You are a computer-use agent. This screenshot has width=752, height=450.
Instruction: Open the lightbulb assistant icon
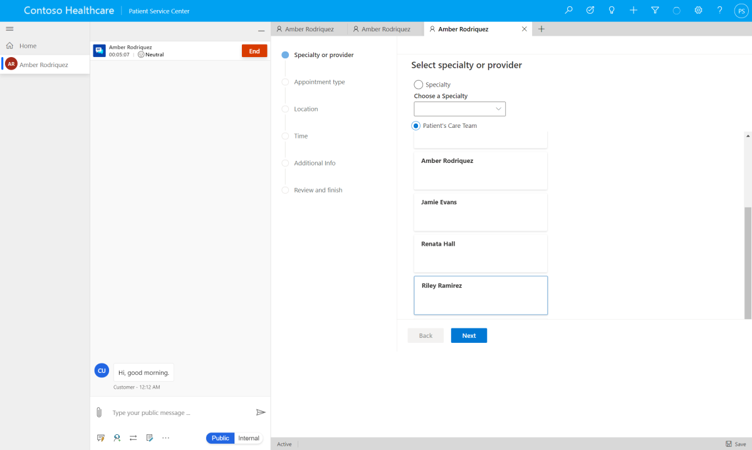click(x=612, y=11)
